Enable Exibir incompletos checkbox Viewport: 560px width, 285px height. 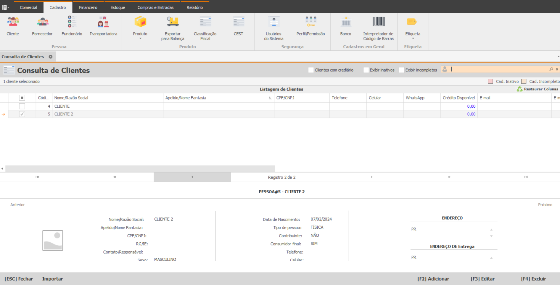pos(402,70)
